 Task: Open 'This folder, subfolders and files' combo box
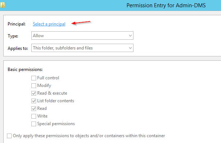pos(82,48)
